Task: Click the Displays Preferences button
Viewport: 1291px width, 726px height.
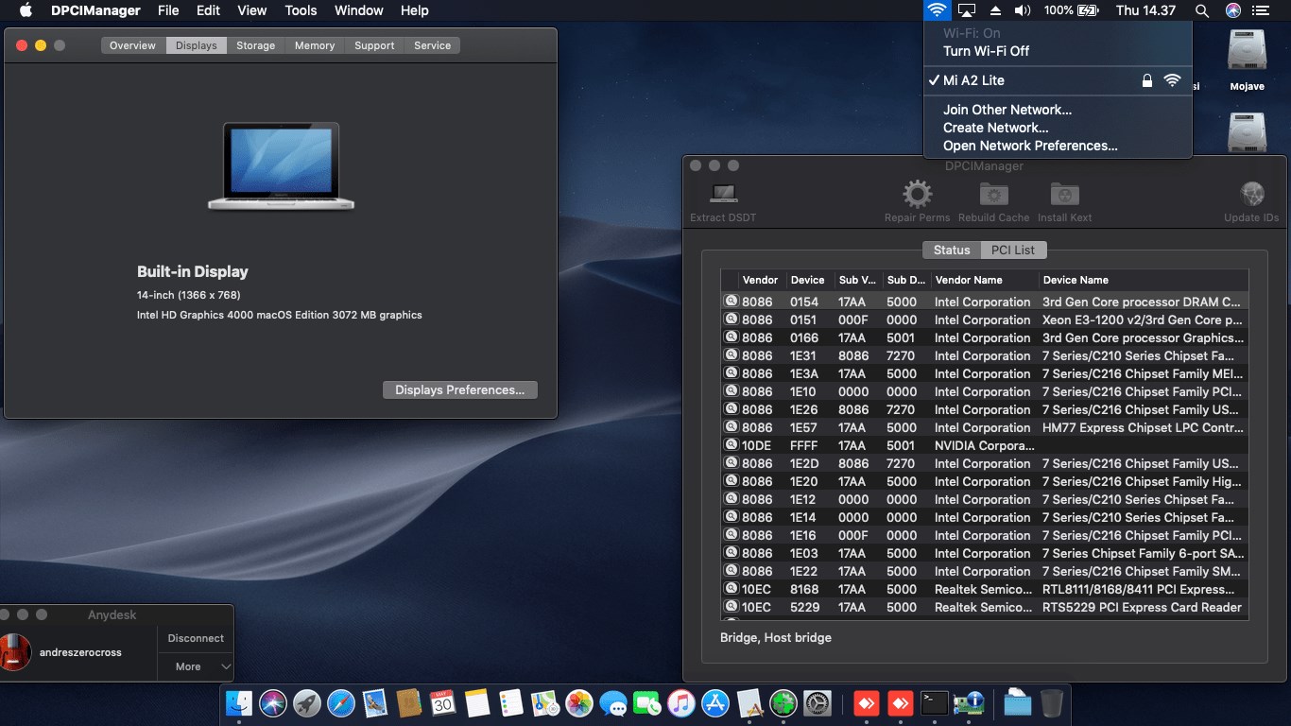Action: pyautogui.click(x=459, y=390)
